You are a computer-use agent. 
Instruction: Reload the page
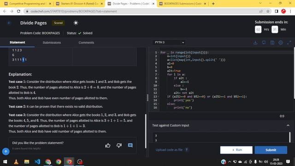tap(18, 11)
